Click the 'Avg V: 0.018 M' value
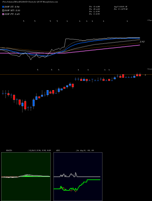 [x=120, y=6]
